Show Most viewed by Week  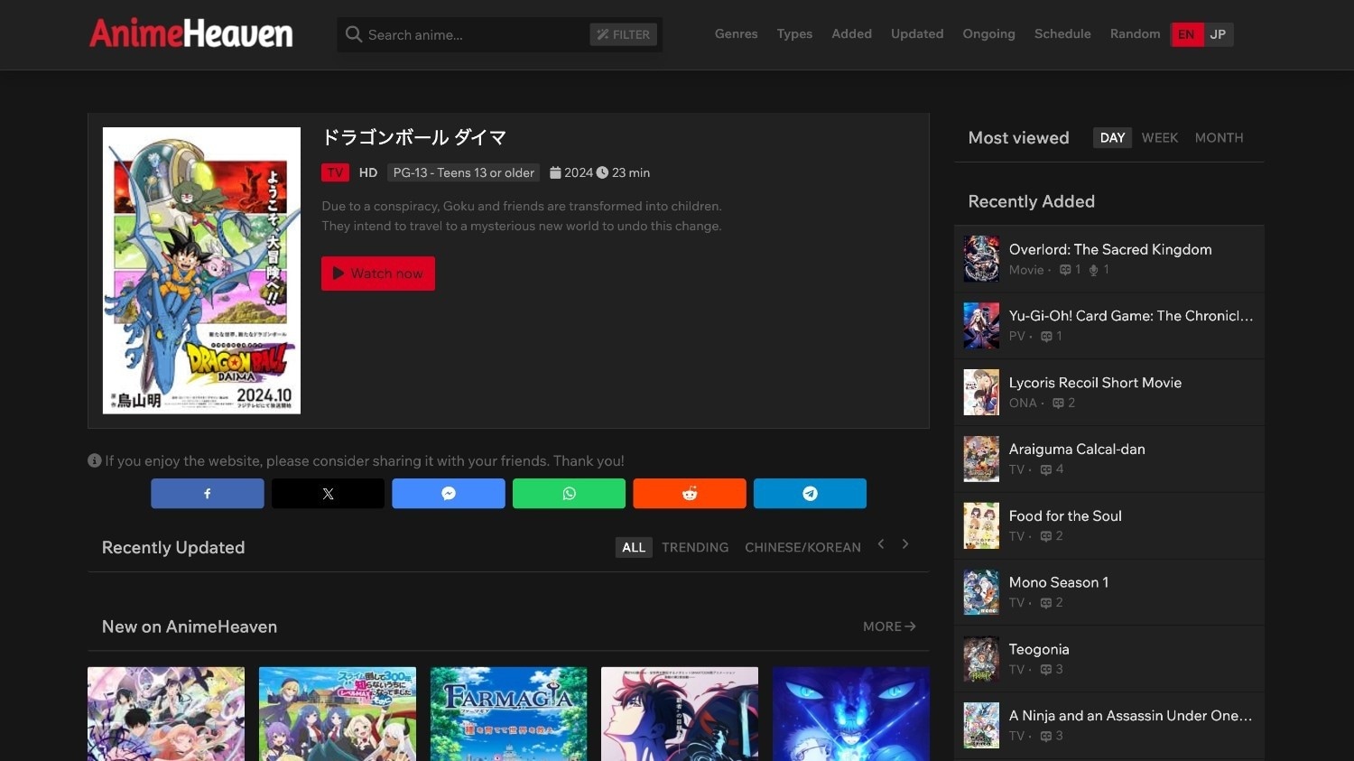(1160, 138)
